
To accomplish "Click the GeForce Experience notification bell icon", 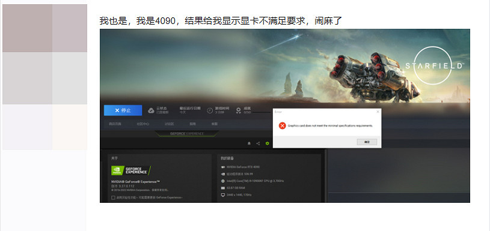I will click(249, 143).
